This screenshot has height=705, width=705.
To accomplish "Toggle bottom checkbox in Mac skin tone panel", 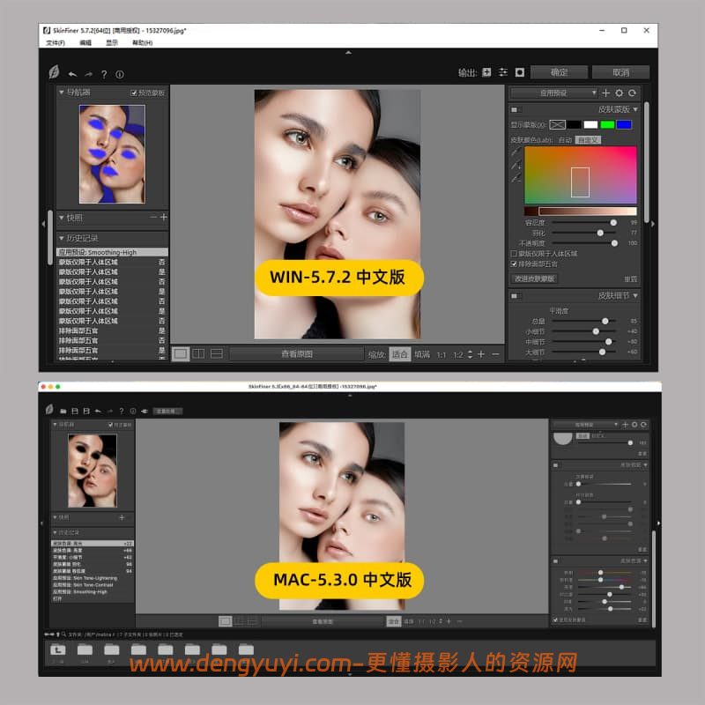I will pos(555,620).
